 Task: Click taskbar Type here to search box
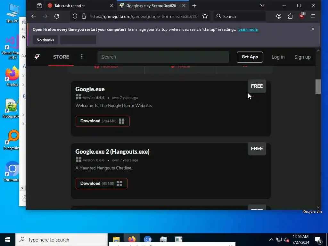coord(61,240)
